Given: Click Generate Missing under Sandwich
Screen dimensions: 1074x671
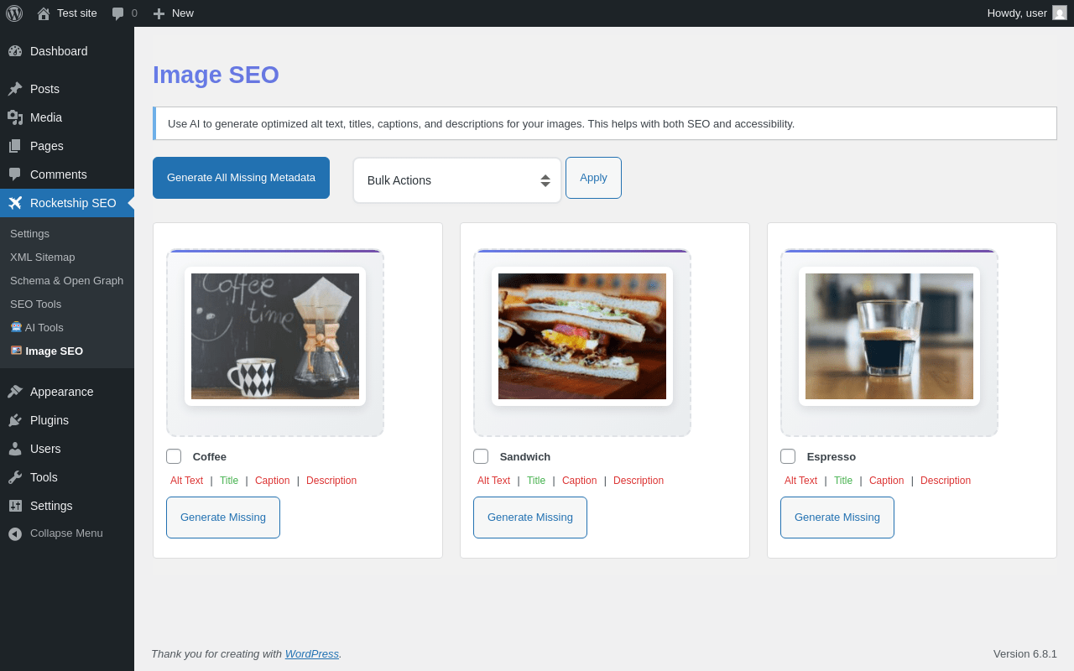Looking at the screenshot, I should (x=530, y=518).
